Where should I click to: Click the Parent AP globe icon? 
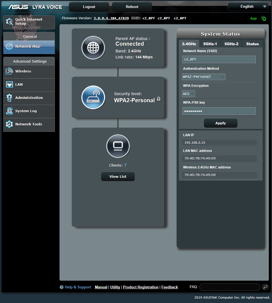point(93,48)
